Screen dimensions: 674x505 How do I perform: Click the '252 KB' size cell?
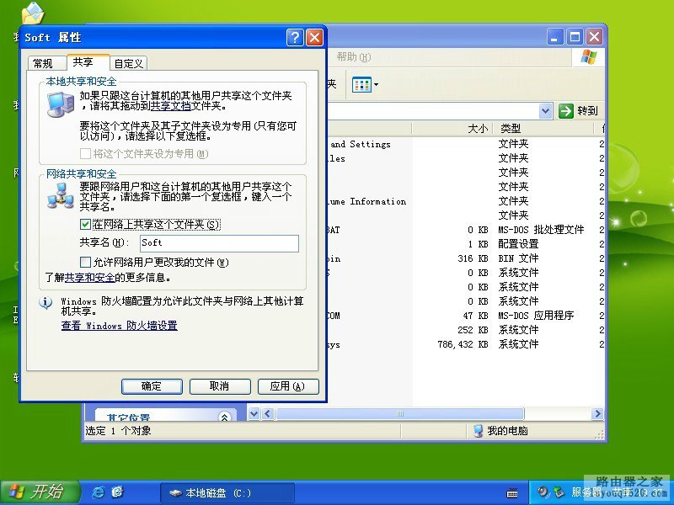click(x=473, y=330)
